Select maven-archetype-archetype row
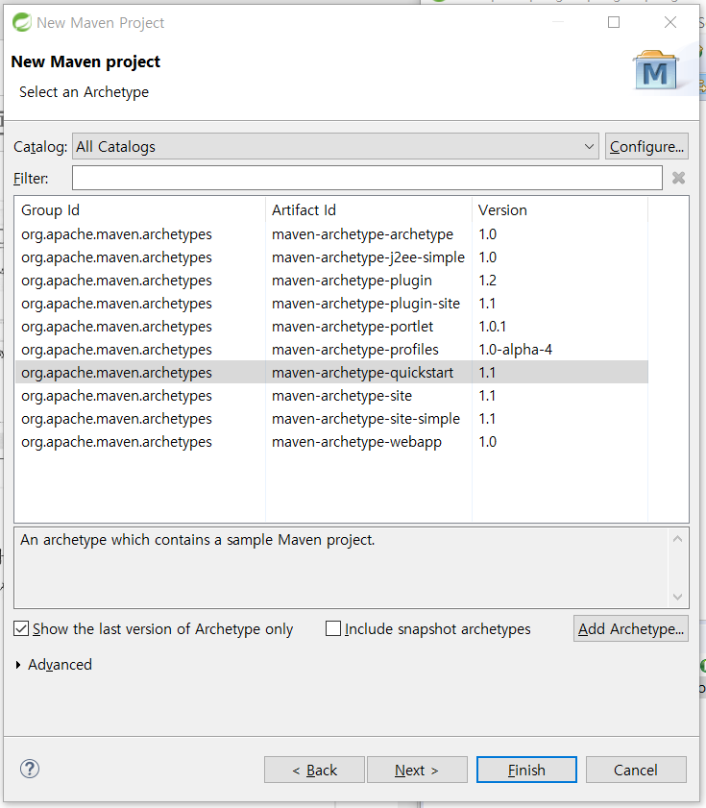Viewport: 706px width, 808px height. pyautogui.click(x=331, y=234)
